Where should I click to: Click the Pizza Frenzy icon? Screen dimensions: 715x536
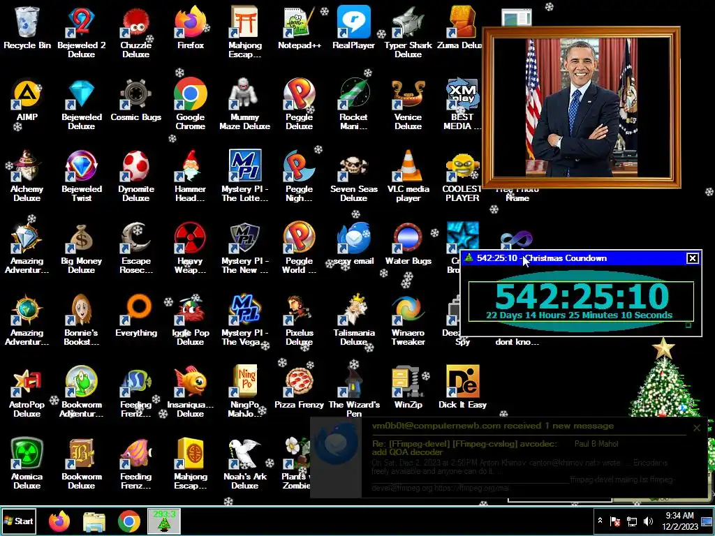[299, 387]
